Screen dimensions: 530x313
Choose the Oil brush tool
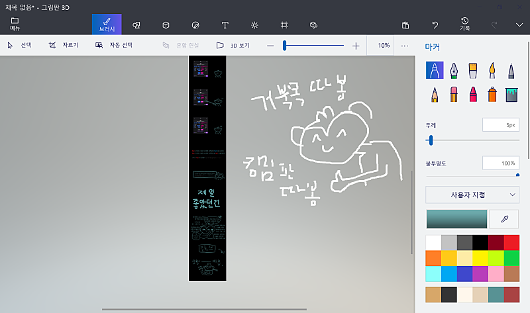coord(473,71)
